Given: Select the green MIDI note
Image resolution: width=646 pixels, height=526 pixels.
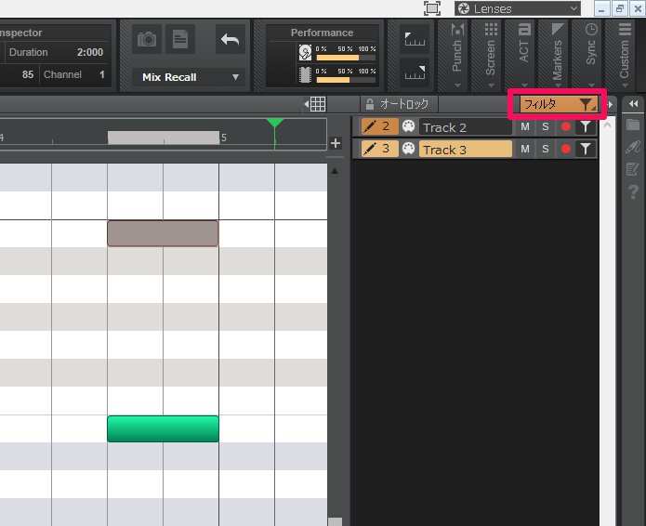Looking at the screenshot, I should coord(164,428).
